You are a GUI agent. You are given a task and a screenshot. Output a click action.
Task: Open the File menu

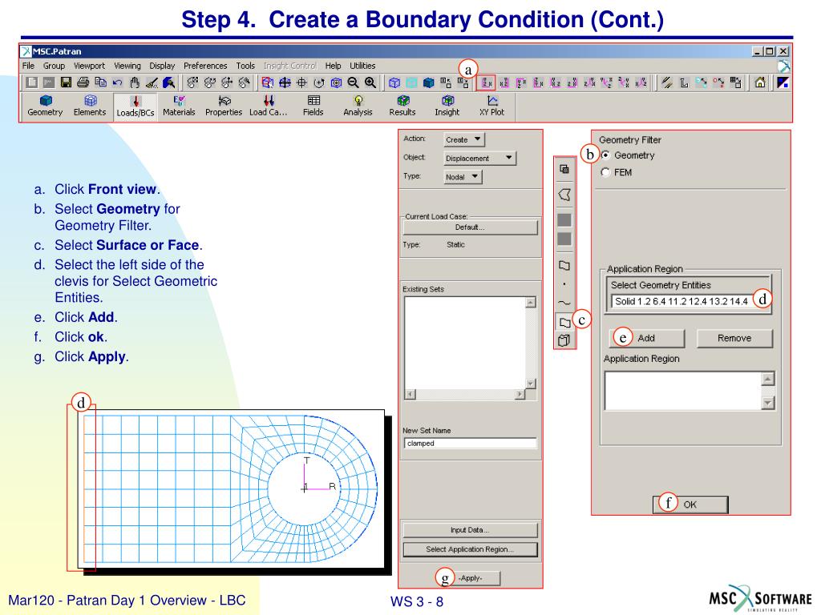point(28,66)
